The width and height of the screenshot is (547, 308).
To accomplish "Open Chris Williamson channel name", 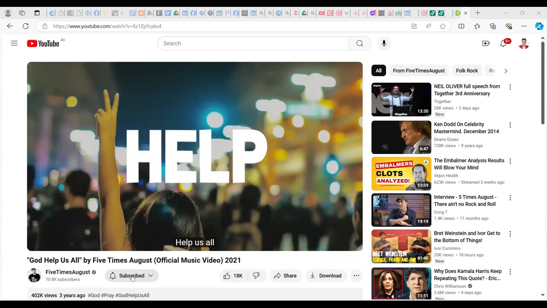I will [450, 286].
